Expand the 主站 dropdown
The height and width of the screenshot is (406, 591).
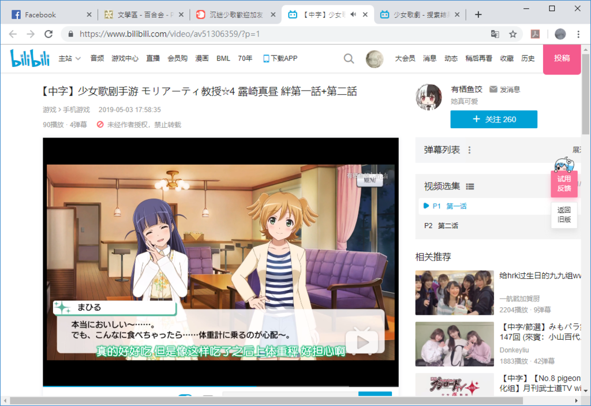tap(70, 58)
